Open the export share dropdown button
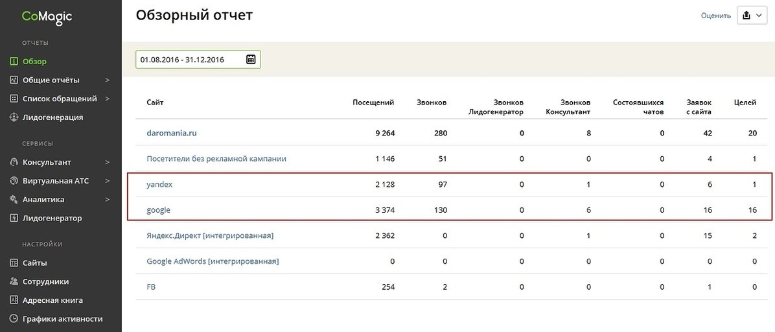The width and height of the screenshot is (775, 332). pyautogui.click(x=752, y=16)
